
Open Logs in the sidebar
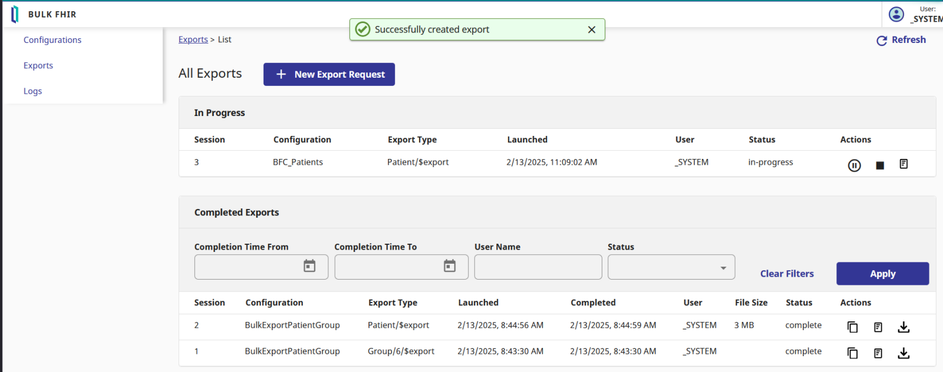click(x=33, y=91)
